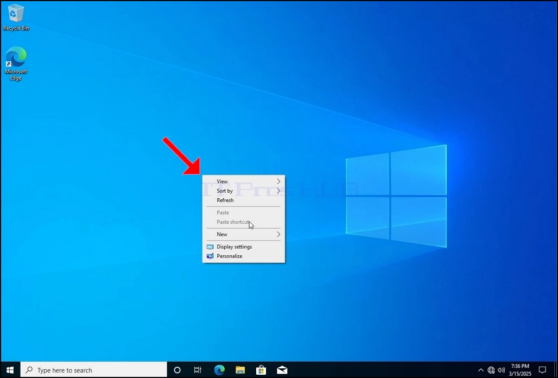Choose Personalize from the context menu
The image size is (558, 378).
pyautogui.click(x=244, y=256)
